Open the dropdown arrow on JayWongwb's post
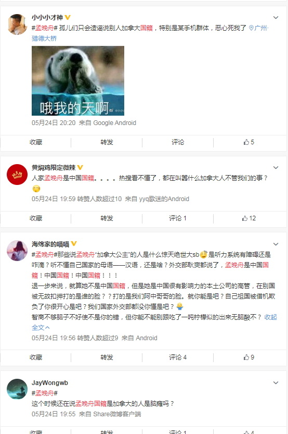Screen dimensions: 288x434 click(276, 383)
